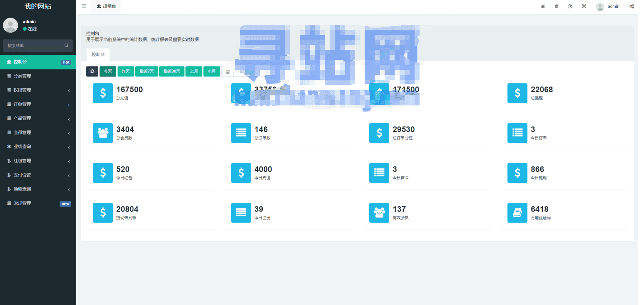
Task: Expand the 权限管理 sidebar menu
Action: click(38, 90)
